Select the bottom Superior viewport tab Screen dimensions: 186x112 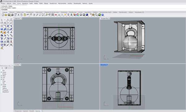(25, 111)
